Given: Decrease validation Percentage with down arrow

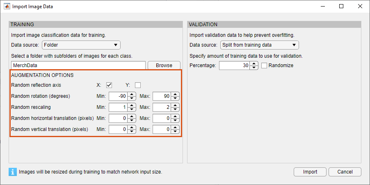Looking at the screenshot, I should coord(254,68).
